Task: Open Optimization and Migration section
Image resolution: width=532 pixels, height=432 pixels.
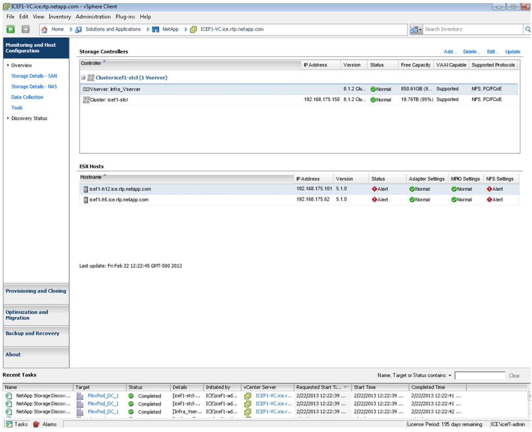Action: [x=36, y=315]
